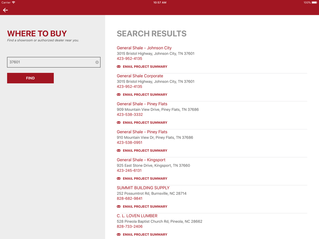Call phone number 423-245-6131
Viewport: 319px width, 239px height.
coord(129,170)
